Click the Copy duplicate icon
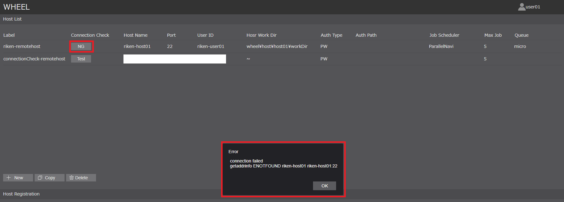The width and height of the screenshot is (564, 202). [x=40, y=178]
